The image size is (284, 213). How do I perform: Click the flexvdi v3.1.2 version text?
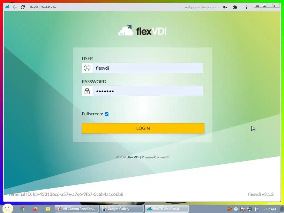261,194
